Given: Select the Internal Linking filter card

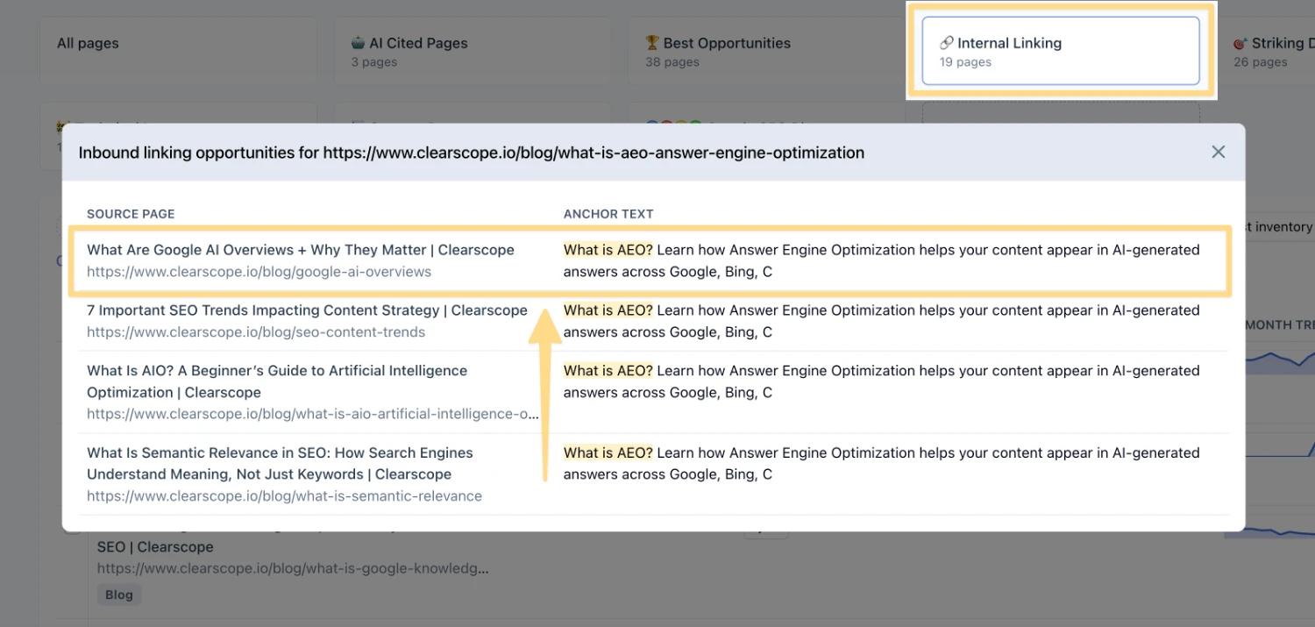Looking at the screenshot, I should coord(1061,51).
